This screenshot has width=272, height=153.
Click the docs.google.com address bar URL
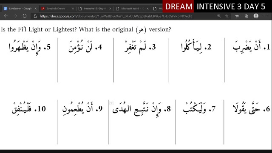pos(116,16)
